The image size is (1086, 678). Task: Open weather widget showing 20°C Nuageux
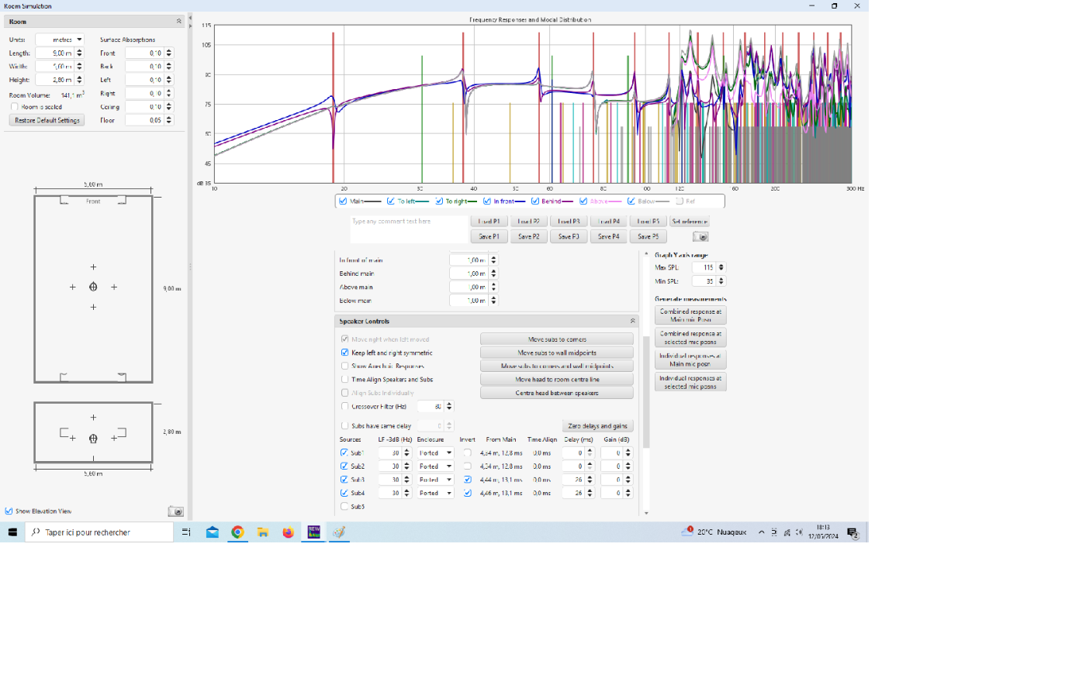pyautogui.click(x=714, y=532)
